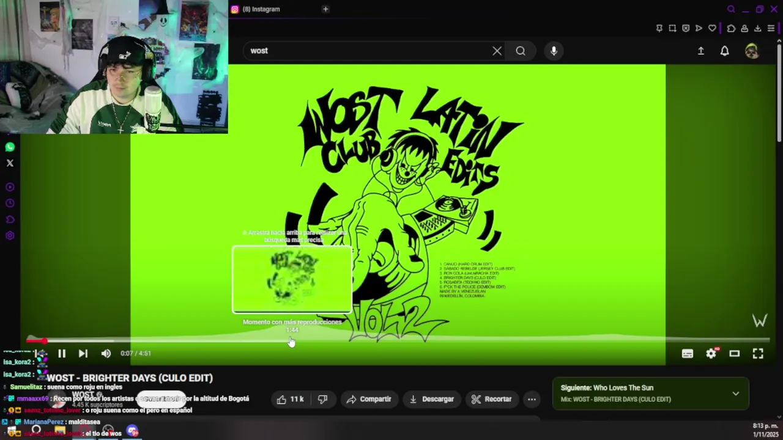The width and height of the screenshot is (783, 440).
Task: Open the clock in the system tray
Action: [765, 430]
